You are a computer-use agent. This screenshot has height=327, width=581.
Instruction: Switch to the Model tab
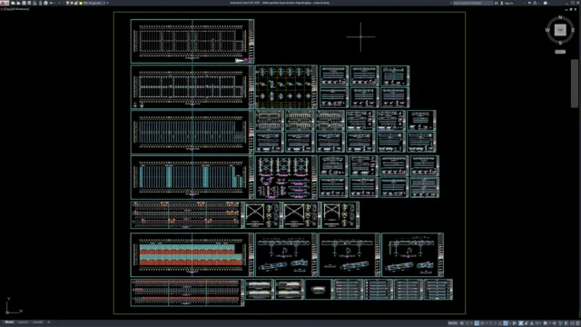tap(9, 322)
